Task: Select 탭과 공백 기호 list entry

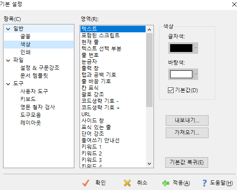Action: (x=113, y=75)
